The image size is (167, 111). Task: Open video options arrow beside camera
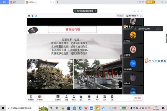pyautogui.click(x=44, y=98)
